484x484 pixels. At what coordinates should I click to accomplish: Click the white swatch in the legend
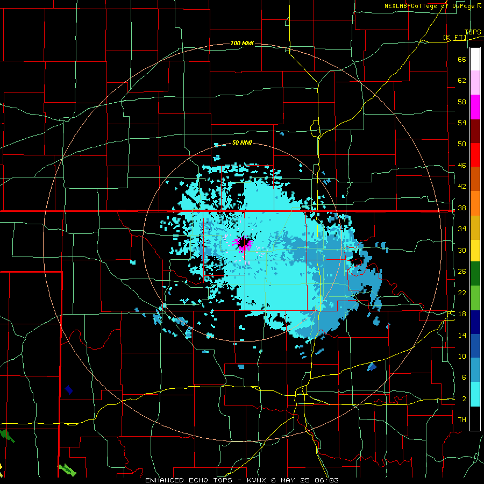click(475, 59)
